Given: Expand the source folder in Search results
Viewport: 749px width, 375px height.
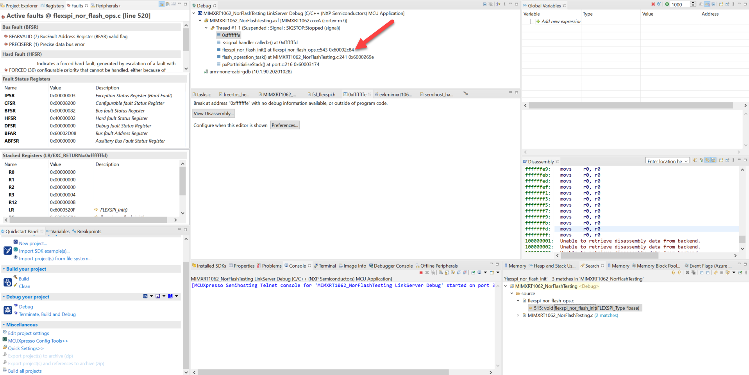Looking at the screenshot, I should click(x=512, y=293).
